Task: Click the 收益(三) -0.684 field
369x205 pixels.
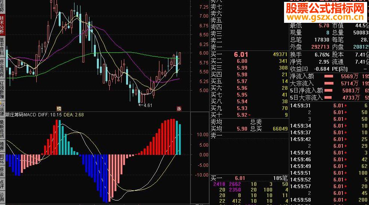Action: pyautogui.click(x=309, y=69)
